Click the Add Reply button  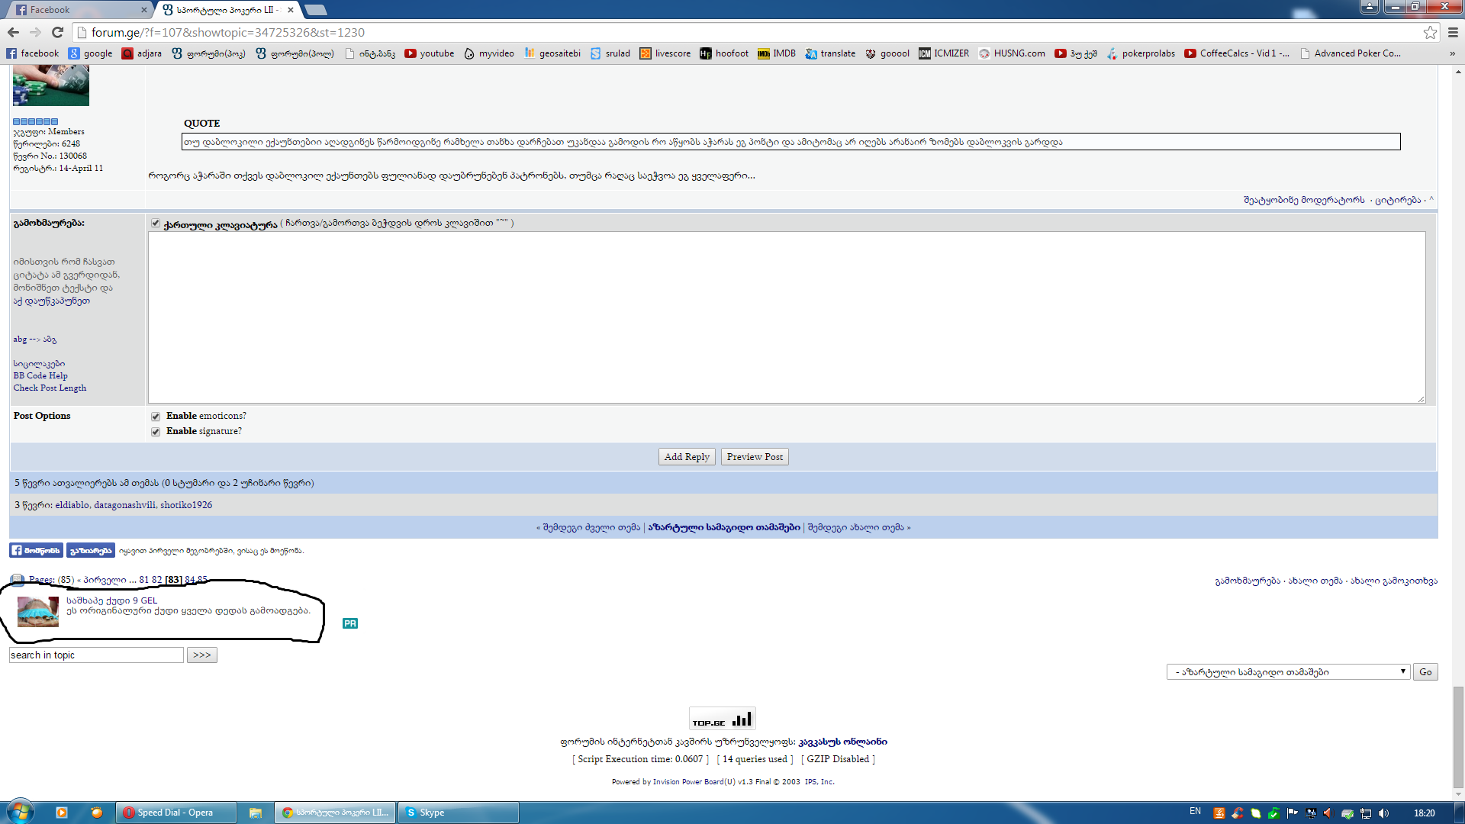(687, 457)
